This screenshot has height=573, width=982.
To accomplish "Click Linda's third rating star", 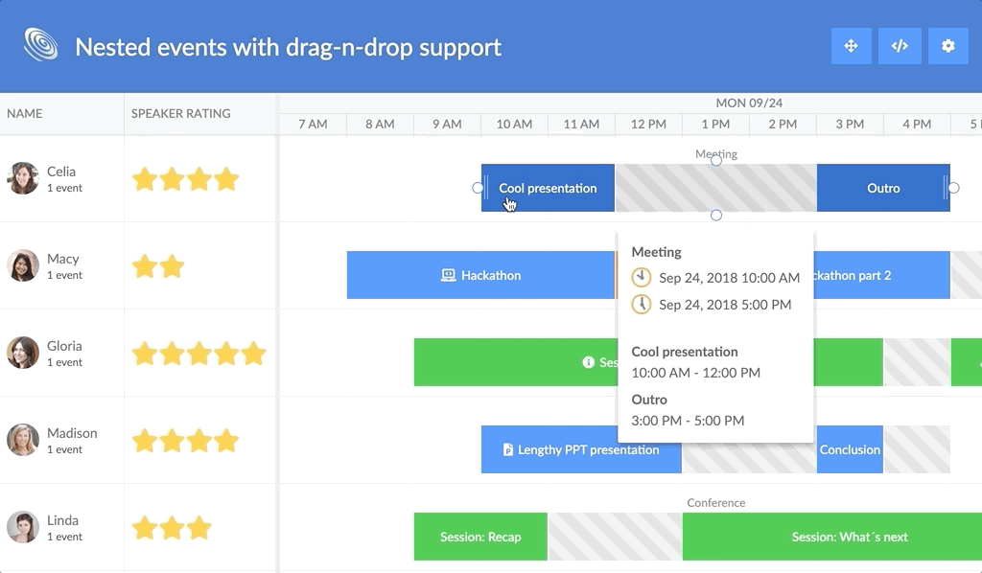I will coord(199,528).
